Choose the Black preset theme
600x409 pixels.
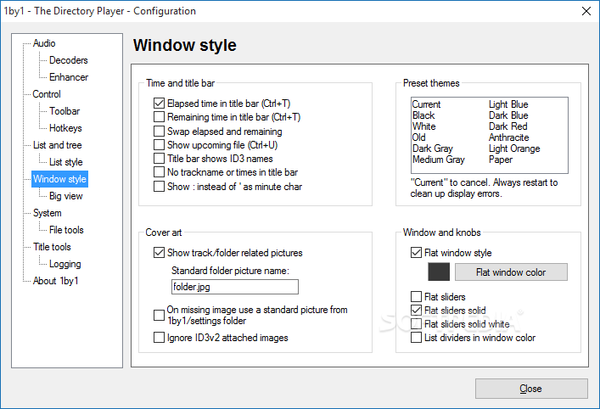point(423,115)
